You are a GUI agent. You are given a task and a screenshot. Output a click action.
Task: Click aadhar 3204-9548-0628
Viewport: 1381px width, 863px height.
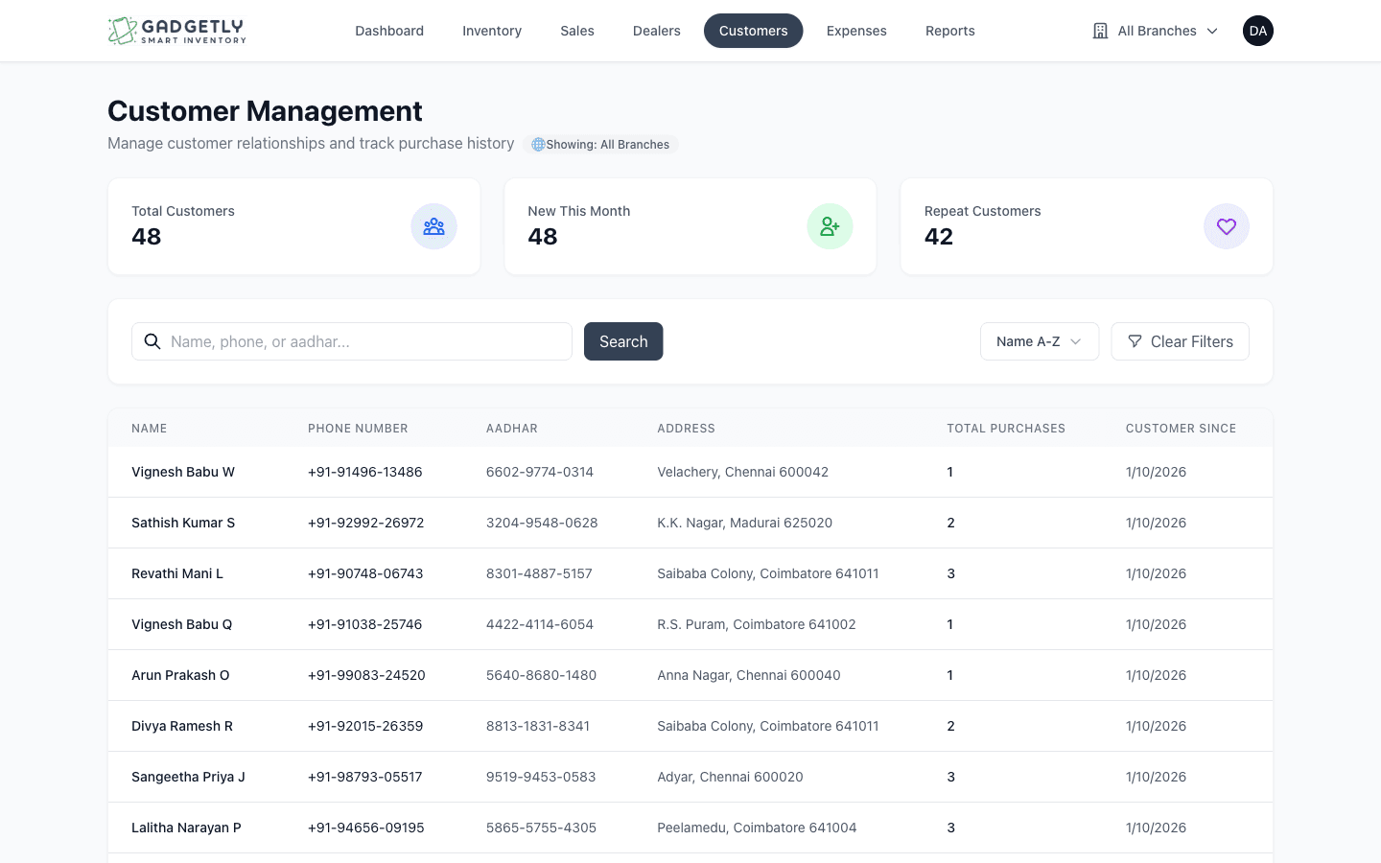(x=542, y=523)
